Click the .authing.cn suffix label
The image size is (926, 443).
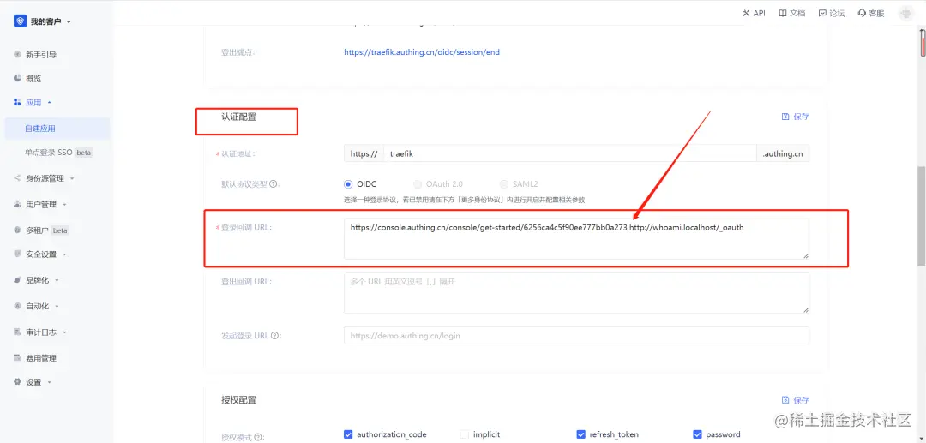point(783,153)
